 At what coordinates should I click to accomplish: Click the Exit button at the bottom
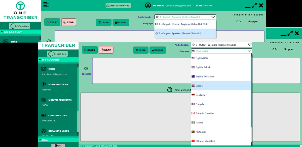pos(58,145)
